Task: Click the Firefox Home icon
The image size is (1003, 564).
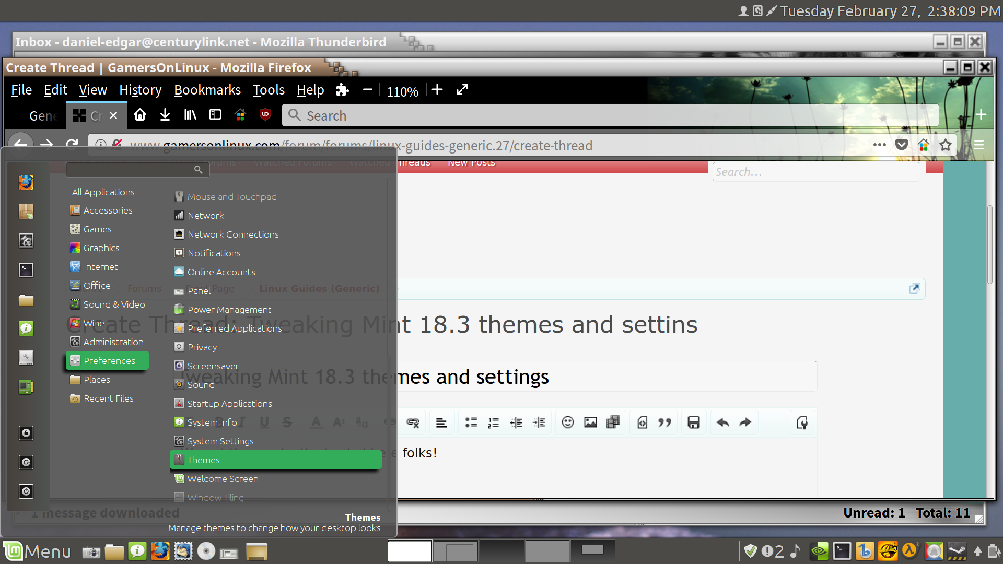Action: click(140, 115)
